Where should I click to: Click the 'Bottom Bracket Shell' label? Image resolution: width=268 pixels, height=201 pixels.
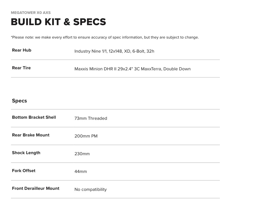[x=34, y=117]
